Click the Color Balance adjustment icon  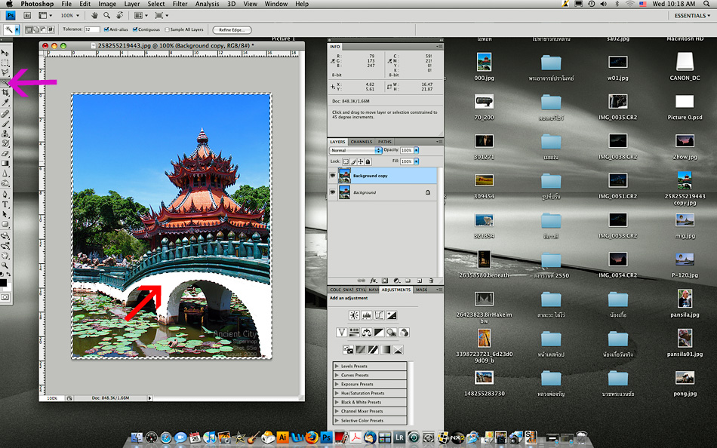click(x=366, y=332)
